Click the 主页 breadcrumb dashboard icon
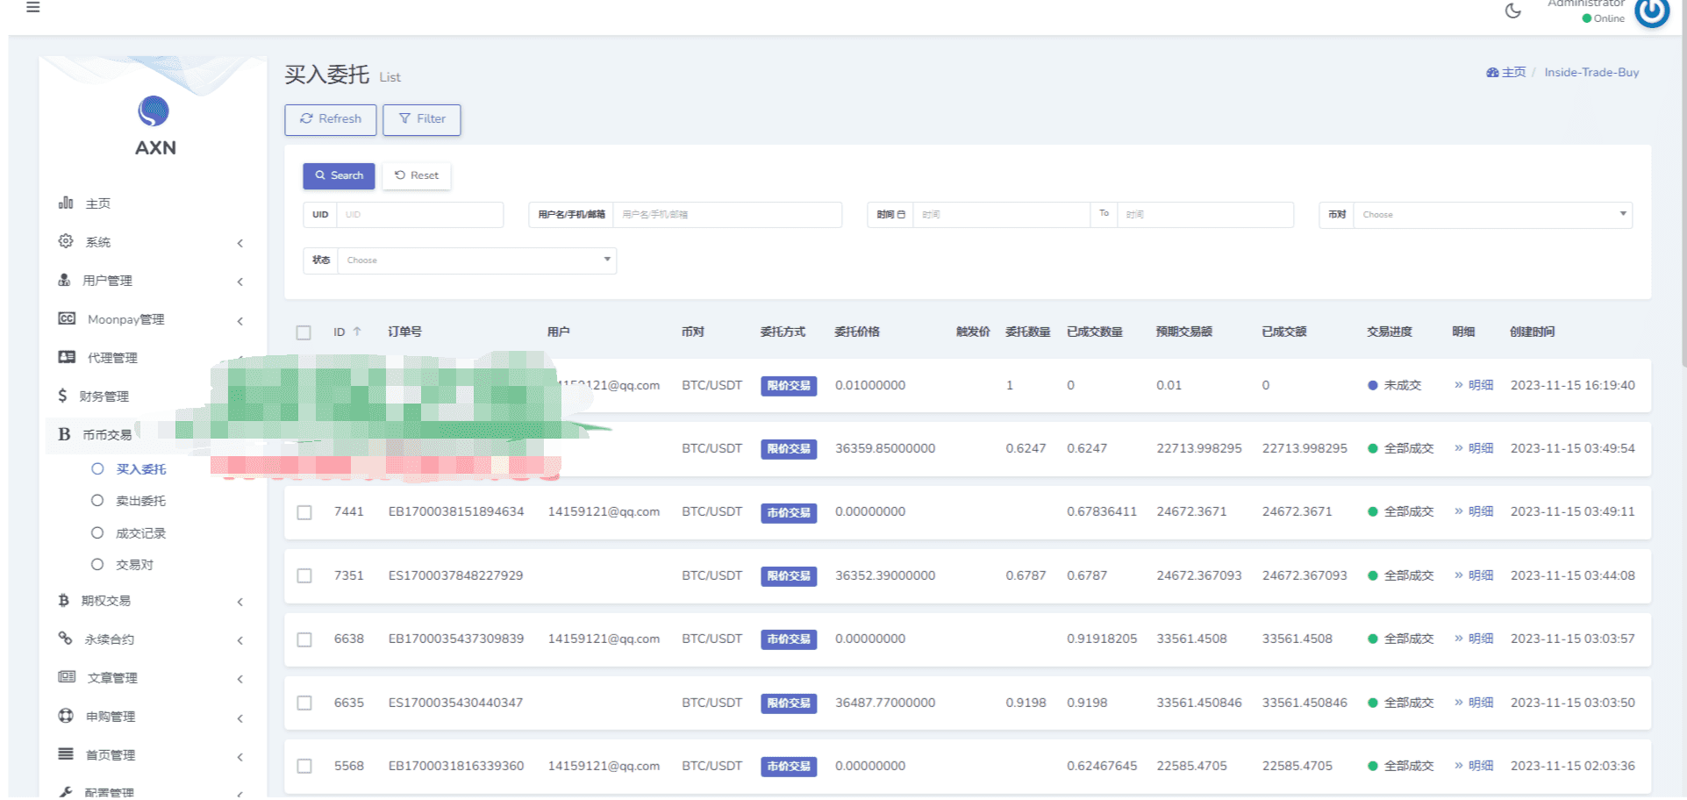This screenshot has height=800, width=1687. 1492,72
